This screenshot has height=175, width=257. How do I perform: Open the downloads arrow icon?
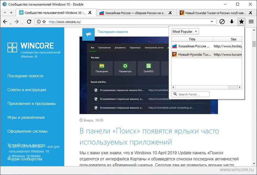[232, 22]
